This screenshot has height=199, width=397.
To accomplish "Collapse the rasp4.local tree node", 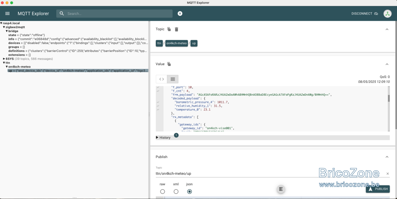I will click(x=1, y=23).
